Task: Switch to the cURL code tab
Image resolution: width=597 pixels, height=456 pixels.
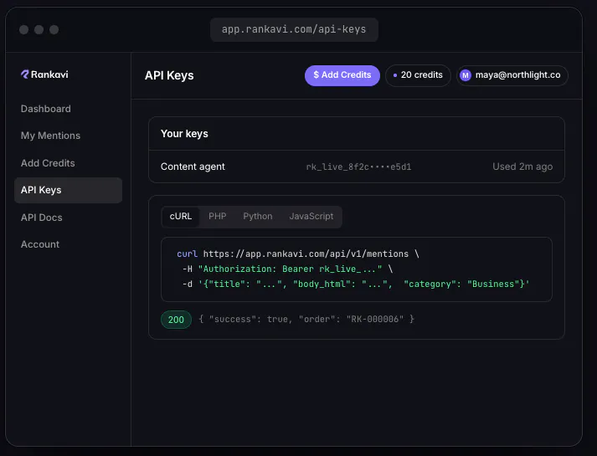Action: click(181, 217)
